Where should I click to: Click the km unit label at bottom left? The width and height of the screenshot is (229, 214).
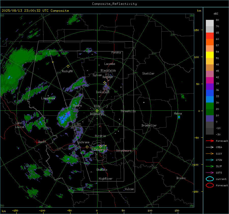(4, 211)
